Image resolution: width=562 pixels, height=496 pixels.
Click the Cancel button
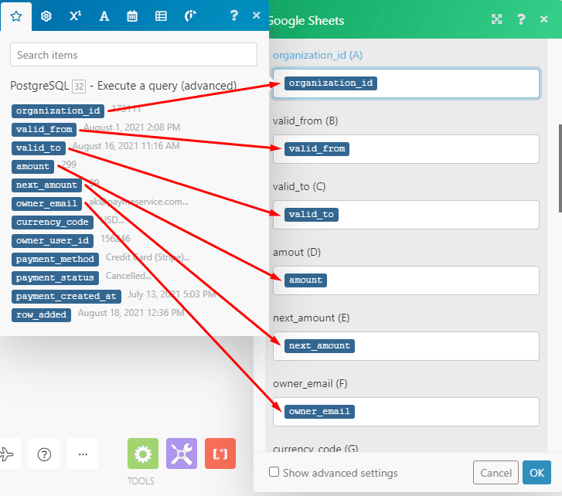(x=496, y=472)
